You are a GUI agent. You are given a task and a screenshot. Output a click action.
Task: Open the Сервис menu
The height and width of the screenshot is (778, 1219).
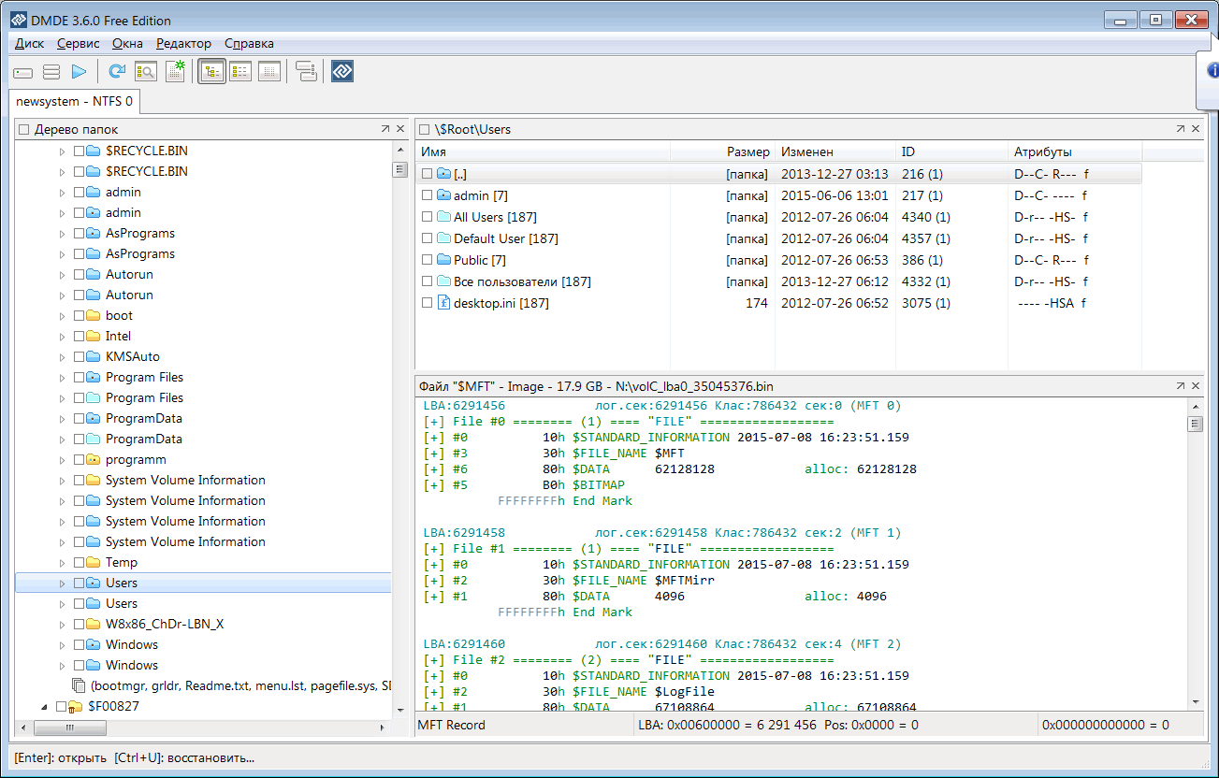point(79,43)
